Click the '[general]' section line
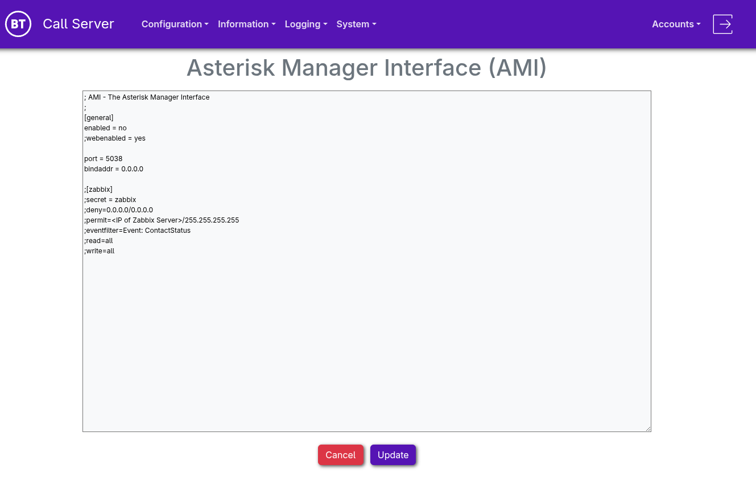Screen dimensions: 756x485 click(99, 118)
